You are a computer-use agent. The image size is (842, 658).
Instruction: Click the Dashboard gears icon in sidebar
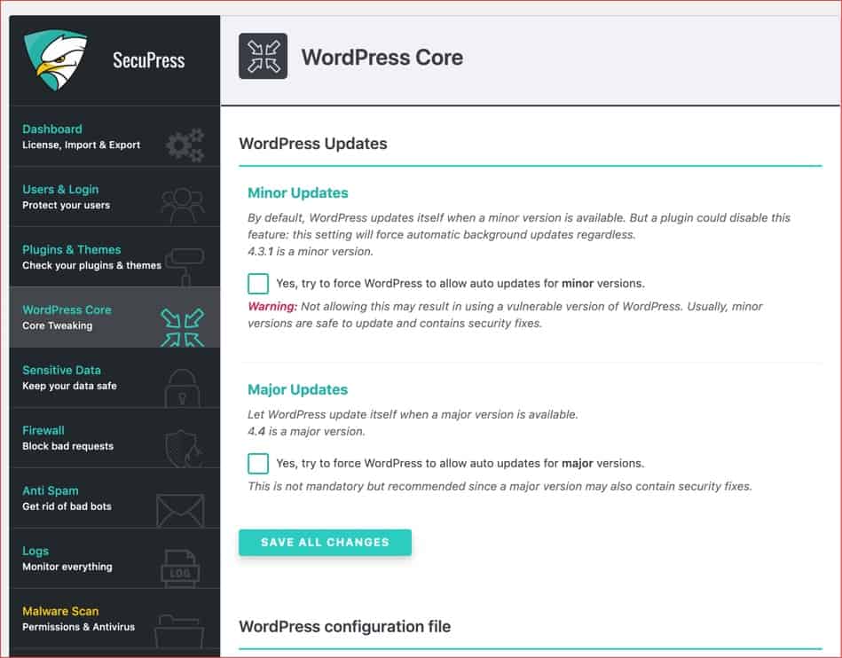pos(185,145)
